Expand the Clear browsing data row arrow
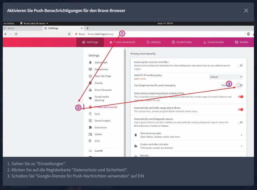Image resolution: width=257 pixels, height=190 pixels. point(241,135)
